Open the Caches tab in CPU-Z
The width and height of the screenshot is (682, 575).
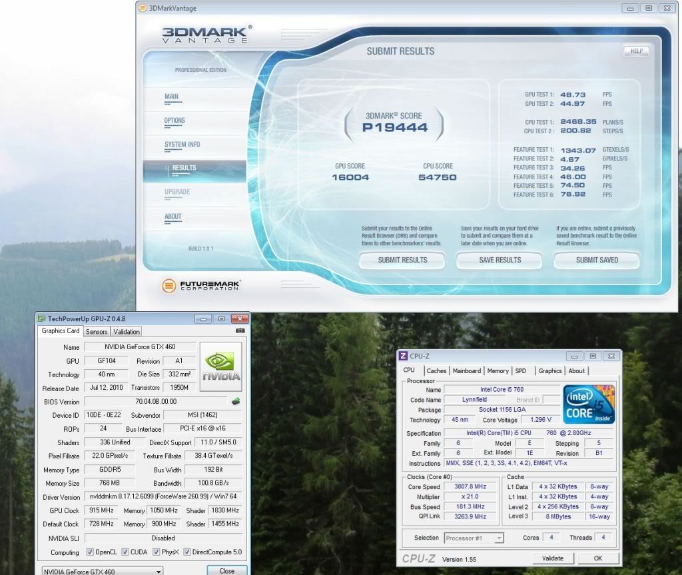point(436,371)
